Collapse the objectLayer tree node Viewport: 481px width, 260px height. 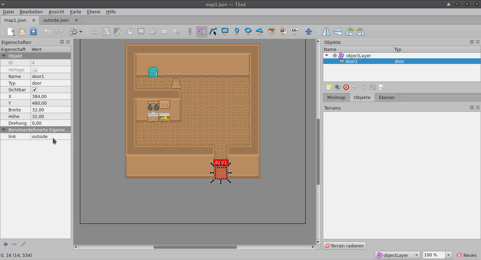(326, 56)
